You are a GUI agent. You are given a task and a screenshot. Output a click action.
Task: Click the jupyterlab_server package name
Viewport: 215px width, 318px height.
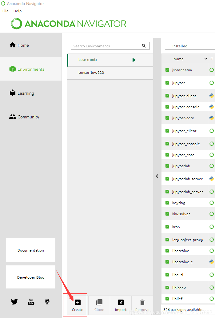(x=188, y=192)
